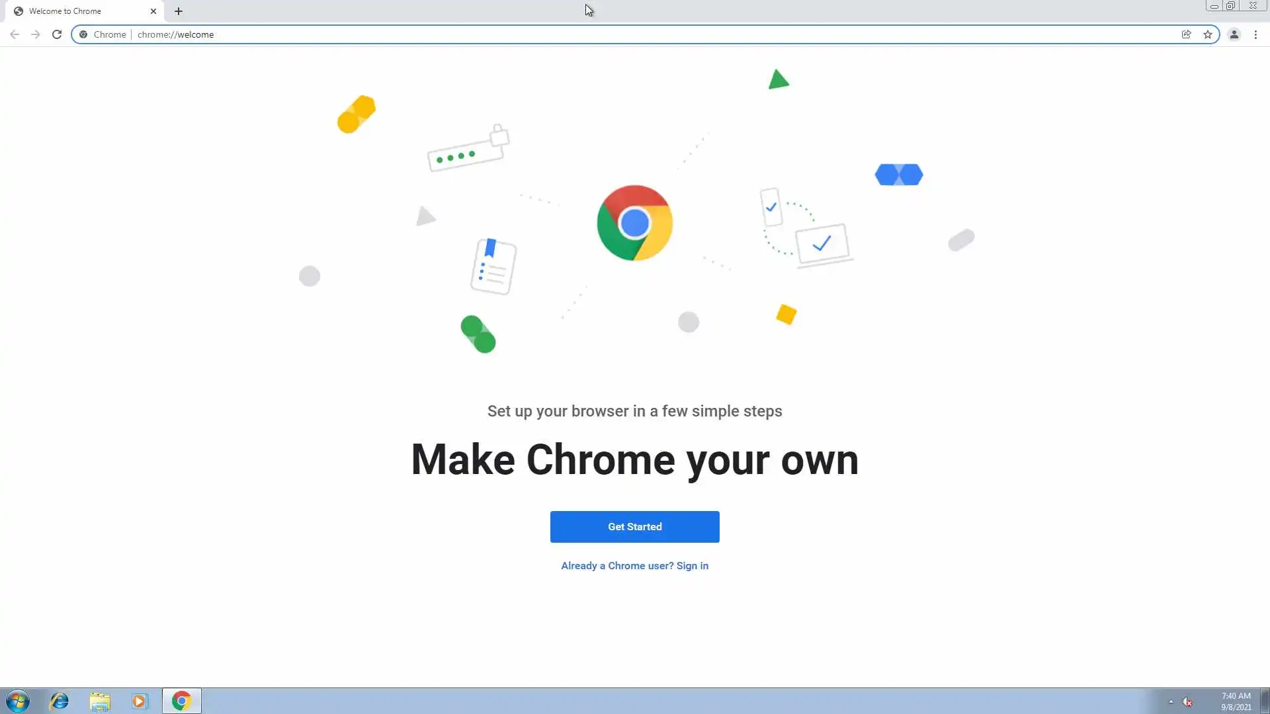Open the Windows Start menu
1270x714 pixels.
[x=18, y=701]
